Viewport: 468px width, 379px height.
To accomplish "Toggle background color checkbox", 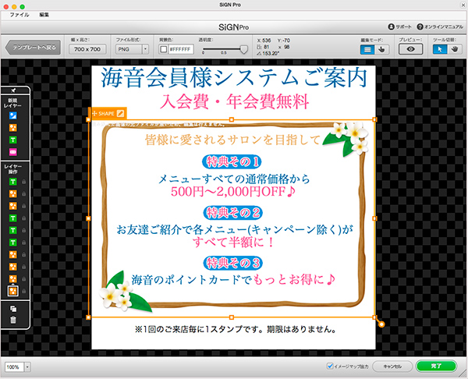I will pyautogui.click(x=163, y=48).
